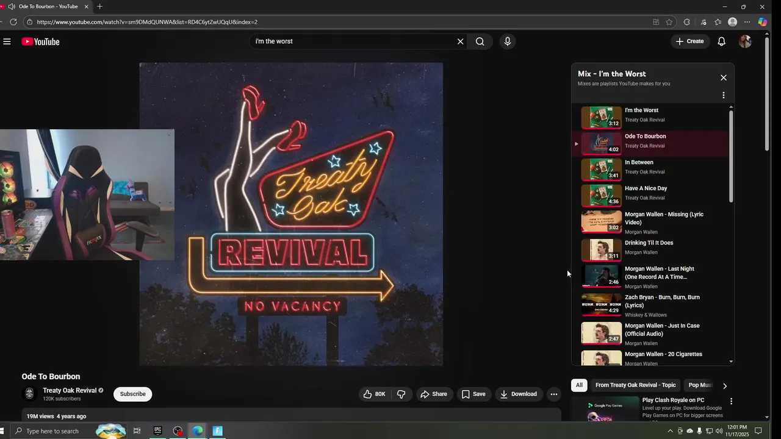This screenshot has height=439, width=781.
Task: Play Morgan Wallen - Last Night
Action: point(650,277)
